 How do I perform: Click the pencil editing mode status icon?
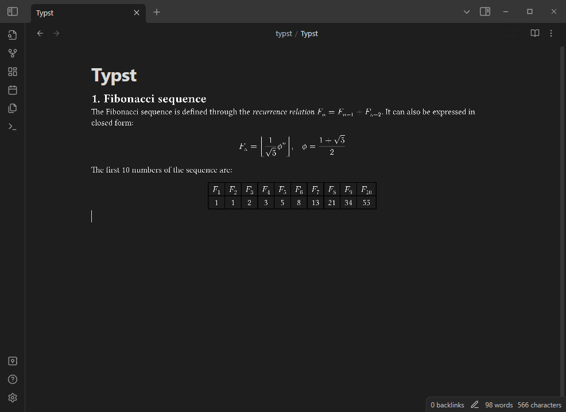[x=475, y=405]
